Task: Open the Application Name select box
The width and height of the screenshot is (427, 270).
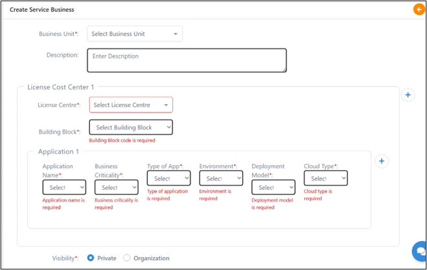Action: 64,187
